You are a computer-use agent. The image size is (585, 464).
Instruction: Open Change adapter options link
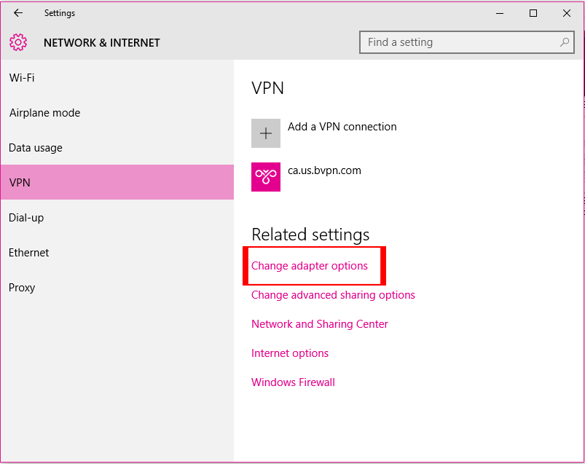tap(310, 266)
